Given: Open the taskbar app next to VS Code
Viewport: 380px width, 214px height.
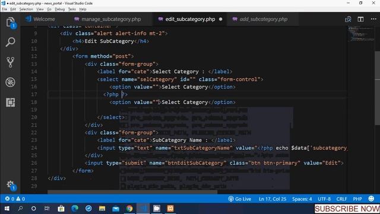Looking at the screenshot, I should (157, 209).
